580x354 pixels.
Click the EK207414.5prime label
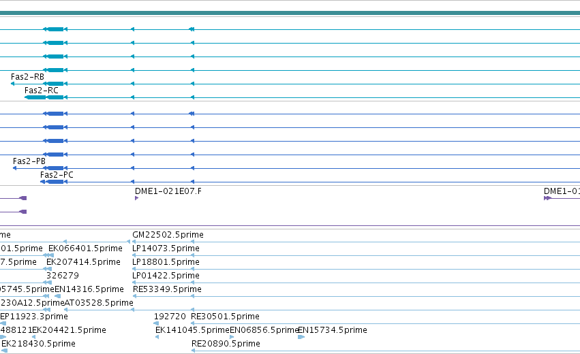[x=83, y=262]
